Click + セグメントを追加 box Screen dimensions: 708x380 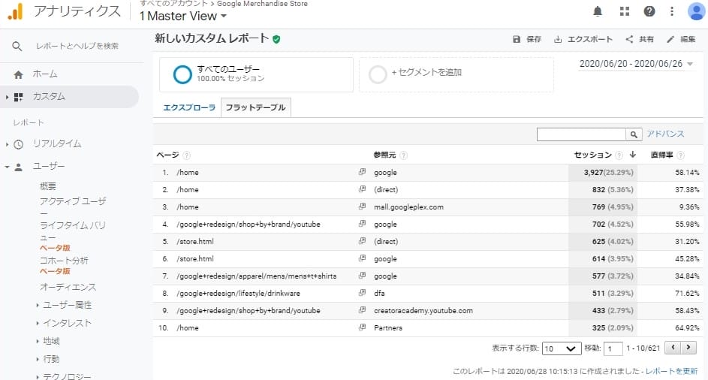(456, 74)
